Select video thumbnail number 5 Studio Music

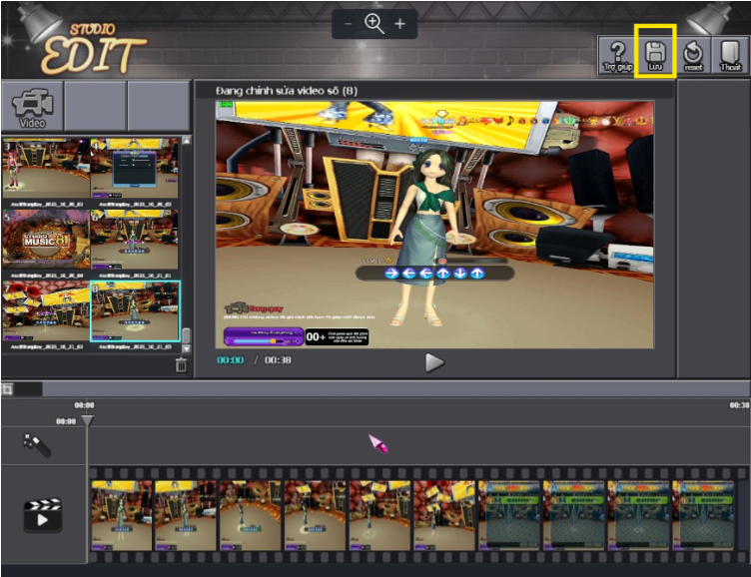[x=46, y=240]
